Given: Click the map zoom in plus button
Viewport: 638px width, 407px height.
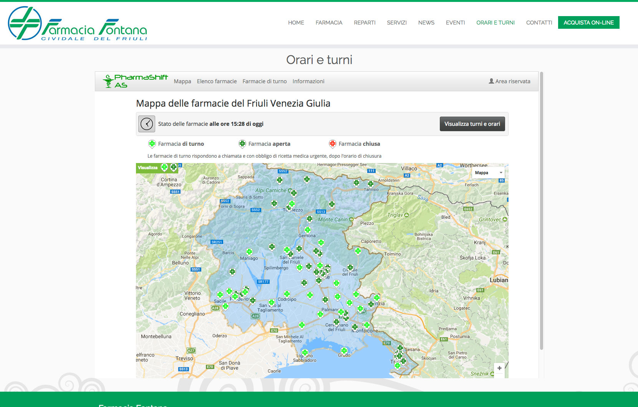Looking at the screenshot, I should (x=499, y=368).
